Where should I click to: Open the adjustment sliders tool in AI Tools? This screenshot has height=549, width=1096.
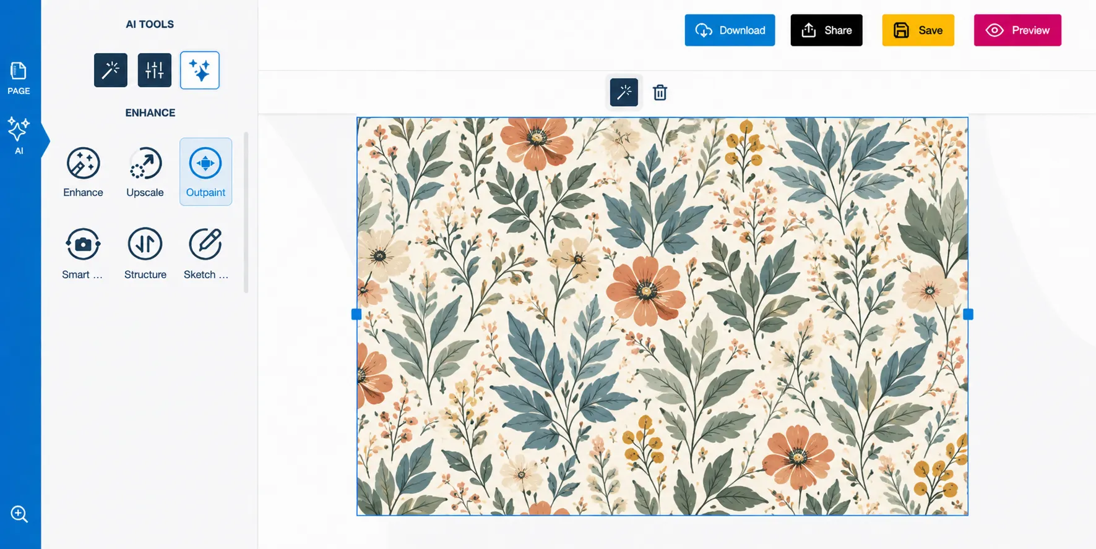[x=155, y=70]
